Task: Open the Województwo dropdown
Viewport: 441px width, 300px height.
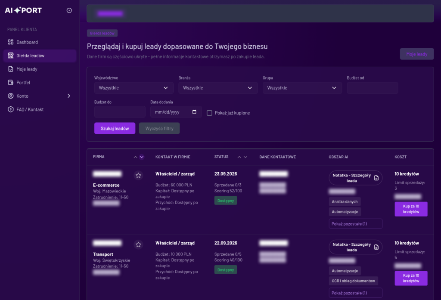Action: (x=134, y=88)
